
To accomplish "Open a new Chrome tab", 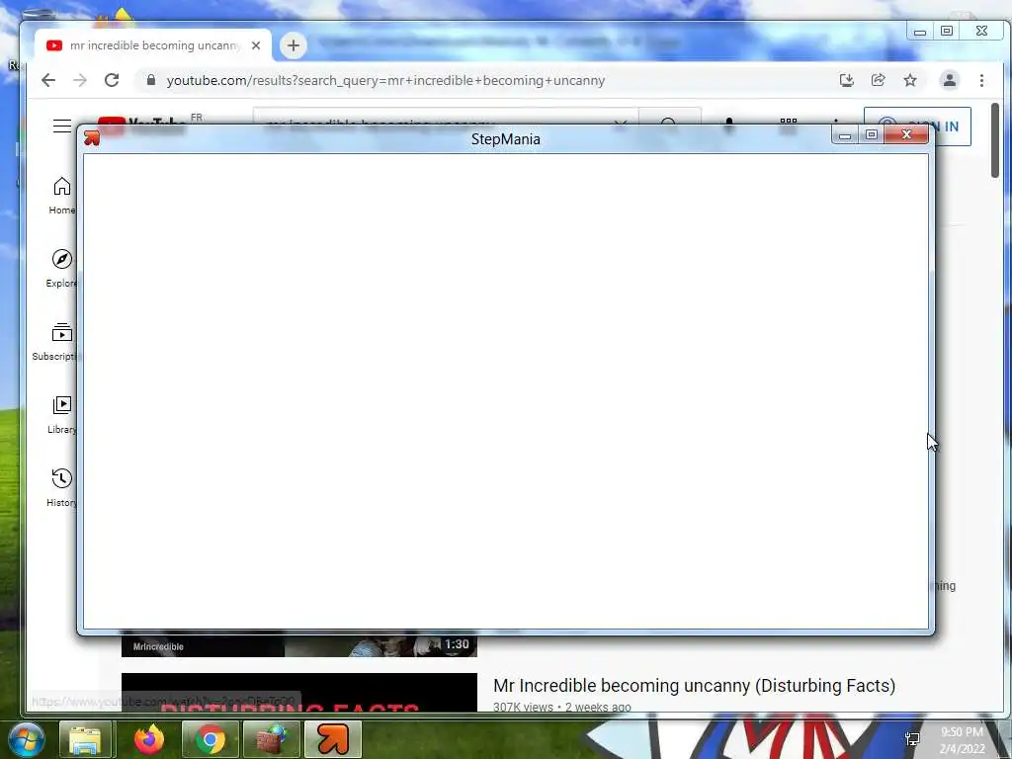I will [293, 45].
